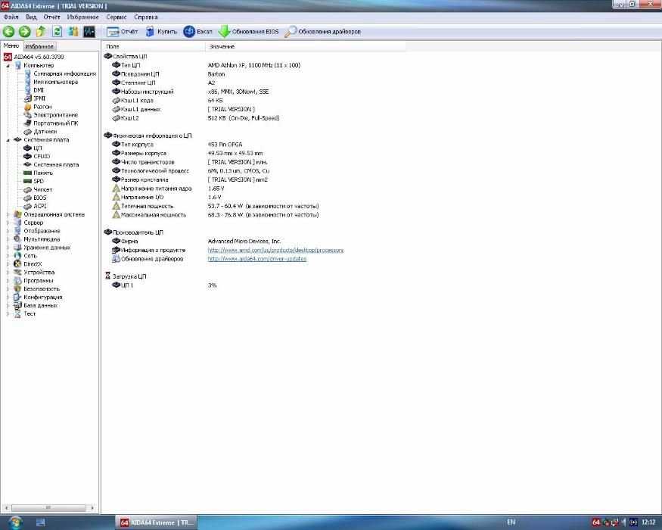The image size is (662, 530).
Task: Click the 12:12 taskbar clock
Action: [648, 523]
